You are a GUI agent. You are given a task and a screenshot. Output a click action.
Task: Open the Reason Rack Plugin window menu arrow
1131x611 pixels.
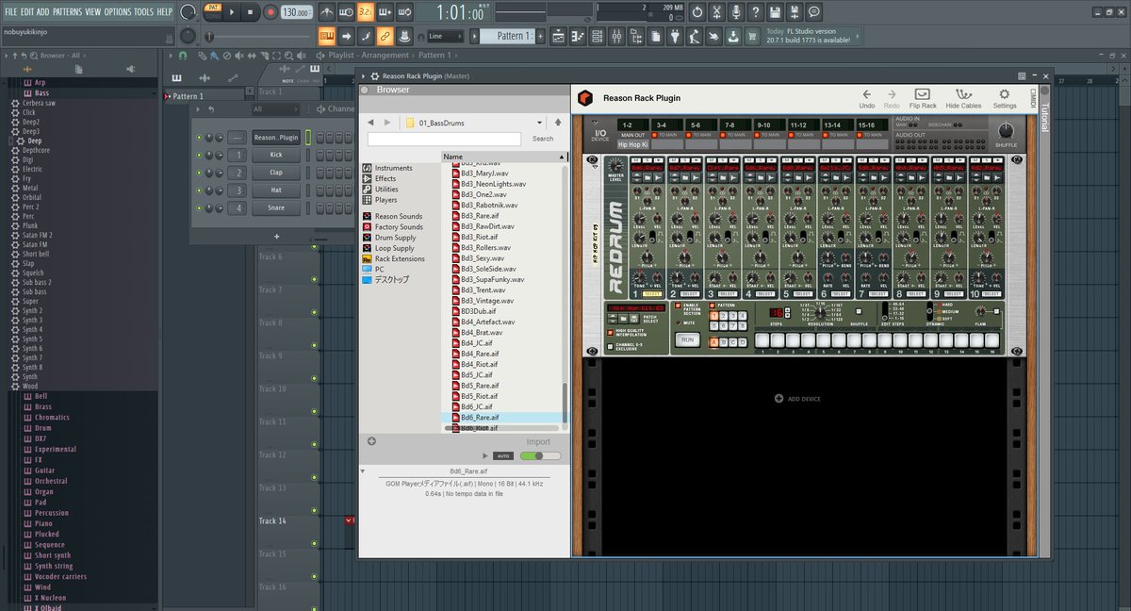[365, 76]
